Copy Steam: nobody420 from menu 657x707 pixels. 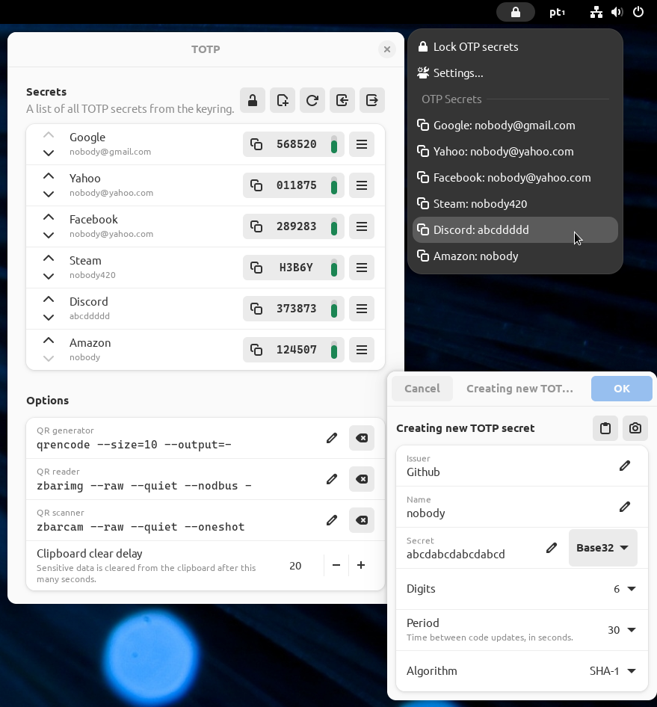tap(515, 204)
